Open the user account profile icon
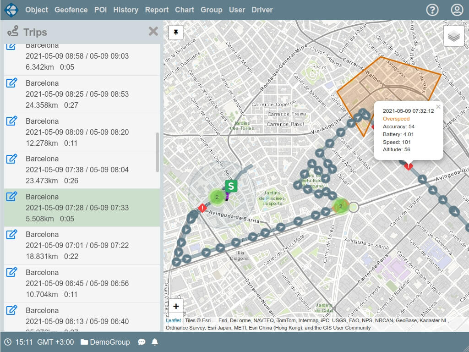Image resolution: width=469 pixels, height=352 pixels. (457, 10)
